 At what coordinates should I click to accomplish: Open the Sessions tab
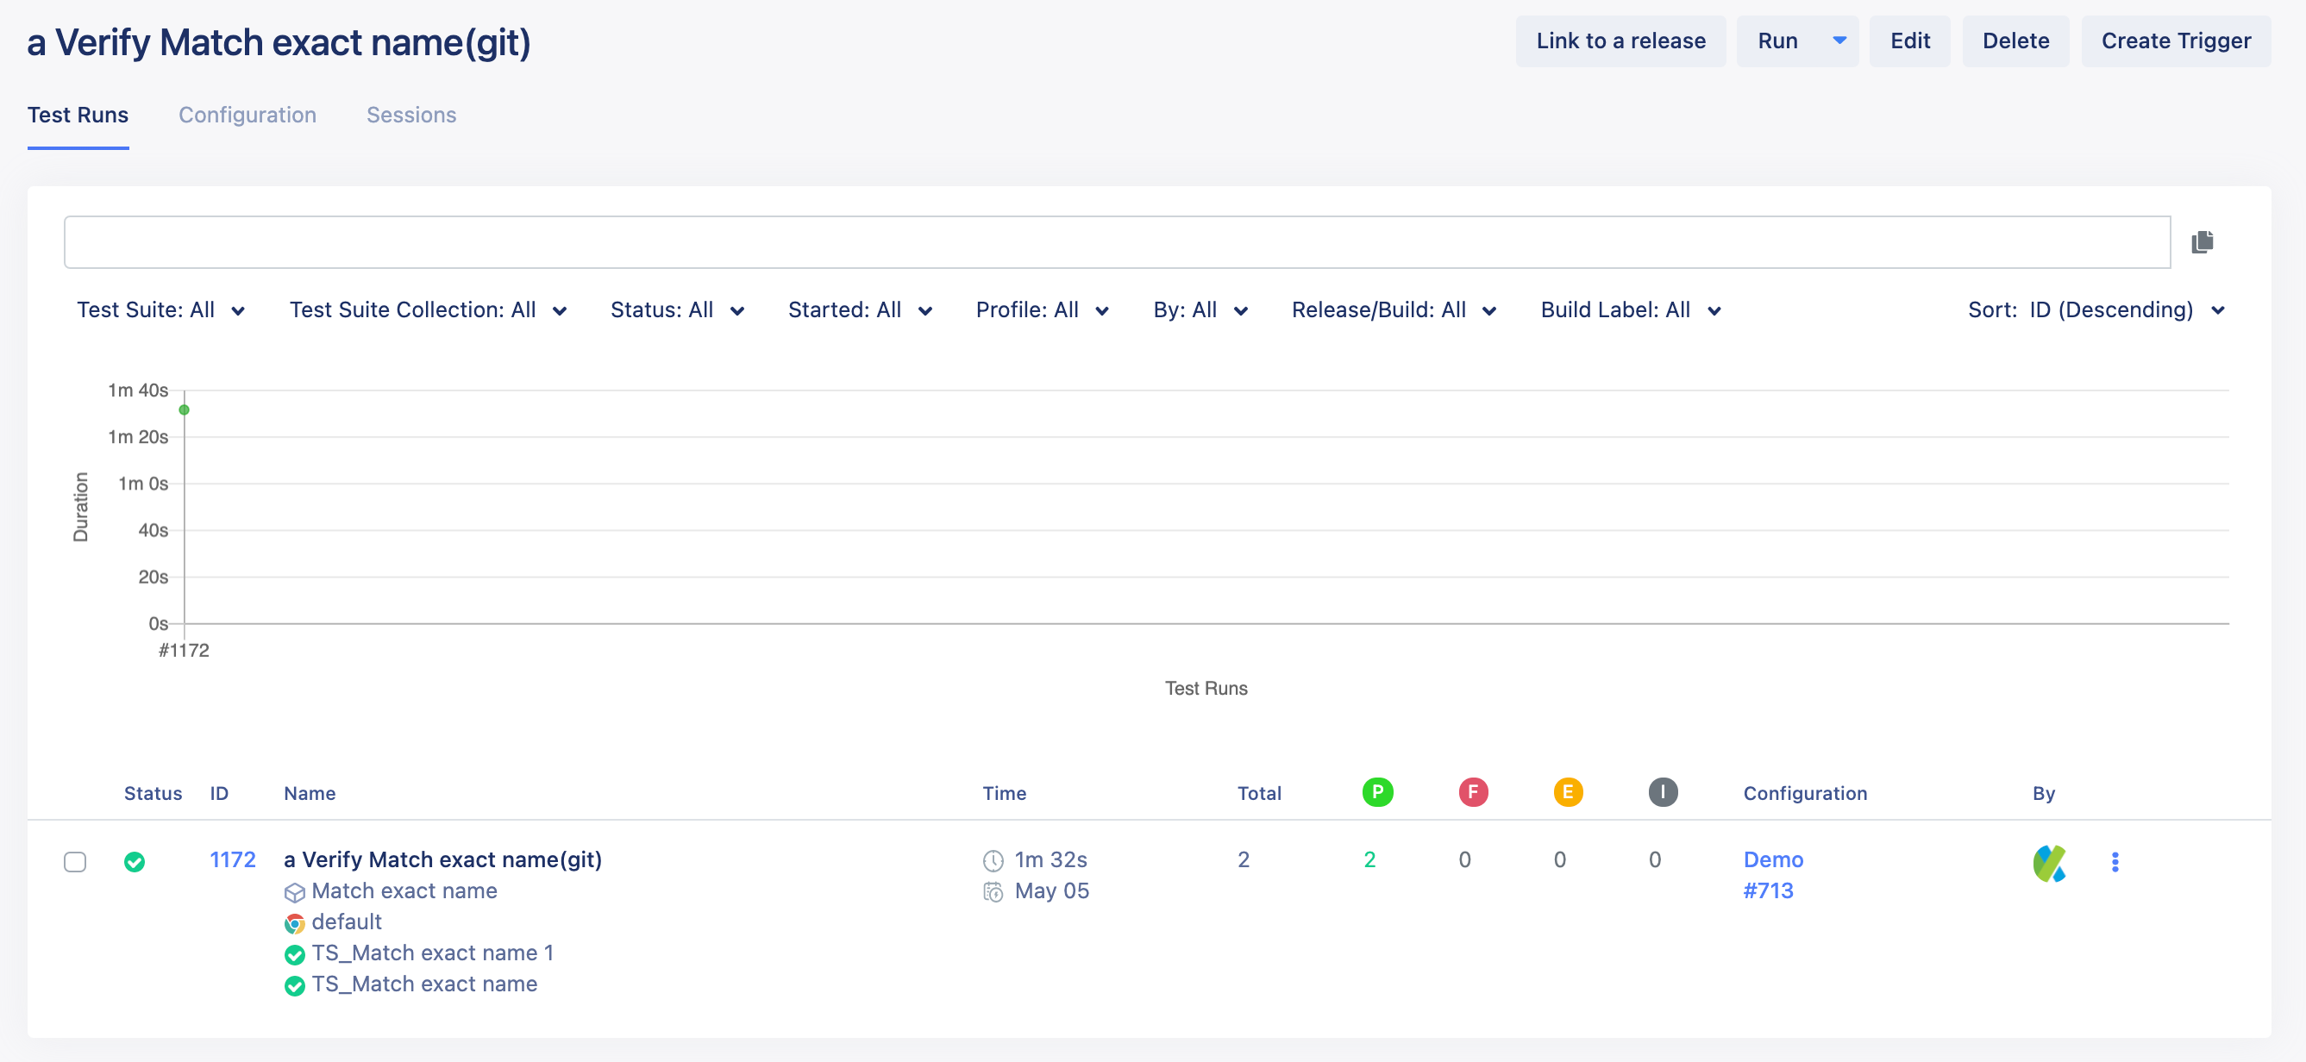pos(410,115)
